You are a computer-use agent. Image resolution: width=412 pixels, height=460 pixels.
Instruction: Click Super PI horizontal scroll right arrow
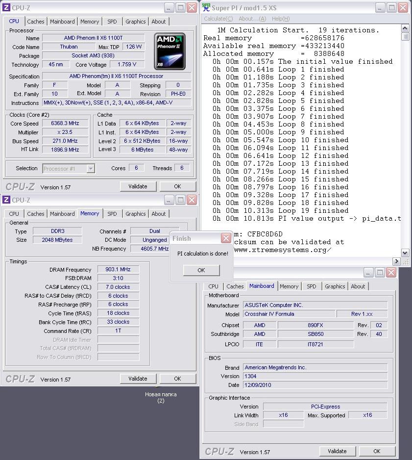tap(396, 261)
